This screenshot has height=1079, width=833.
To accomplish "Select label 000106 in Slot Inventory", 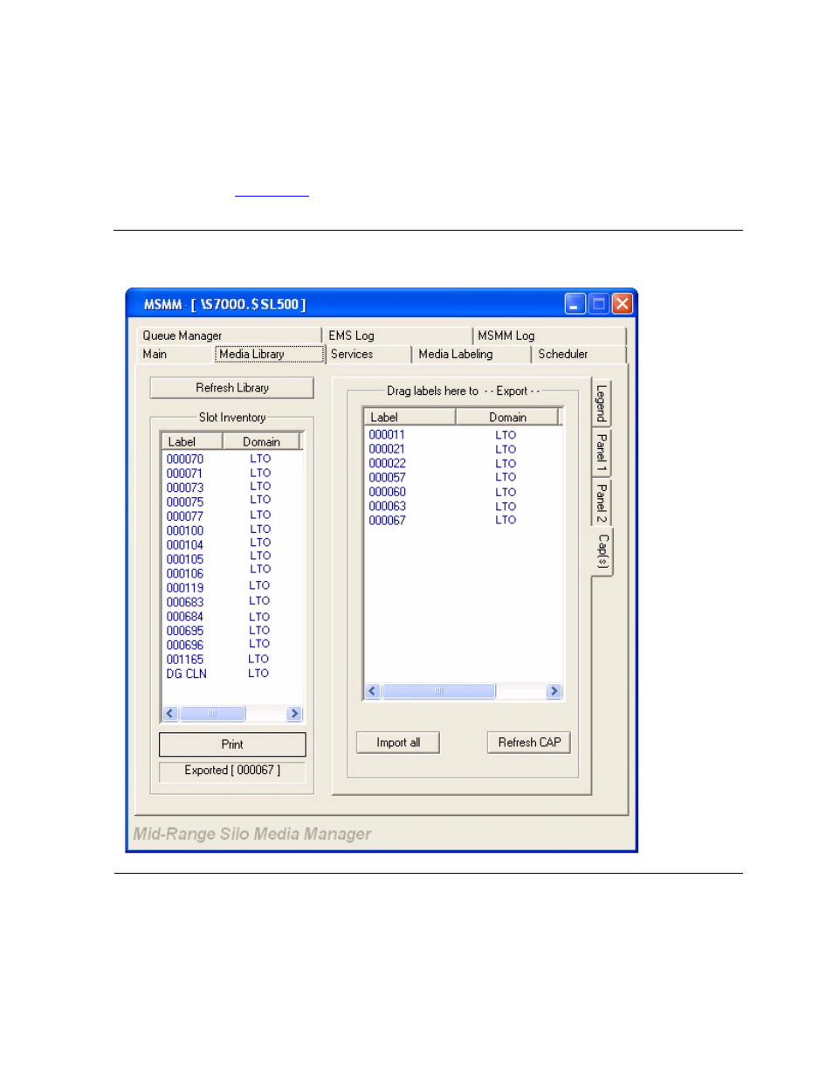I will (x=185, y=574).
